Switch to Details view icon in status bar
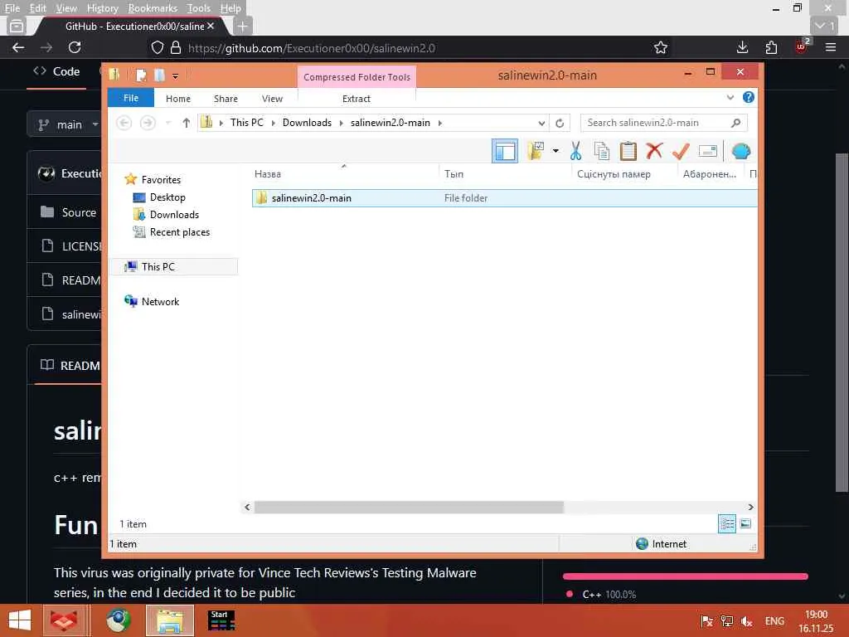Image resolution: width=849 pixels, height=637 pixels. [727, 523]
